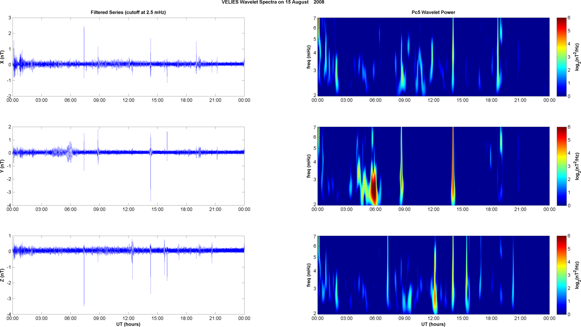
Task: Click log2(nT²/Hz) label beside top colorbar
Action: [577, 57]
